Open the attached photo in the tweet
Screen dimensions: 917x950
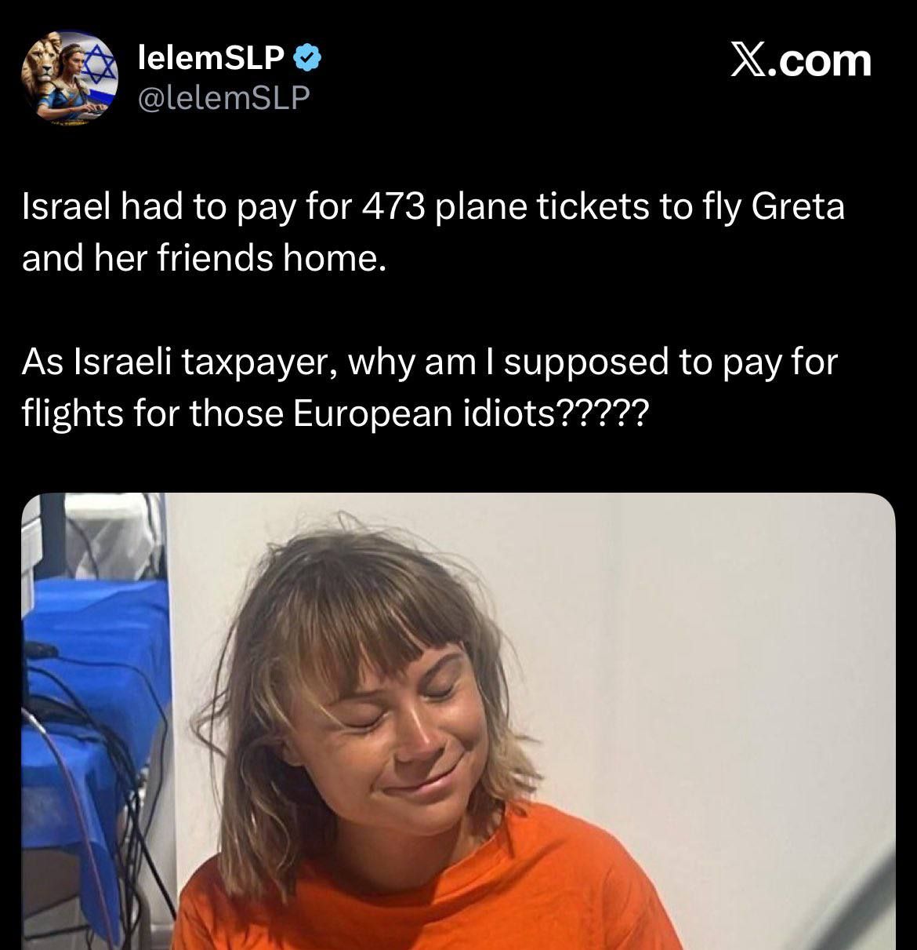point(458,720)
